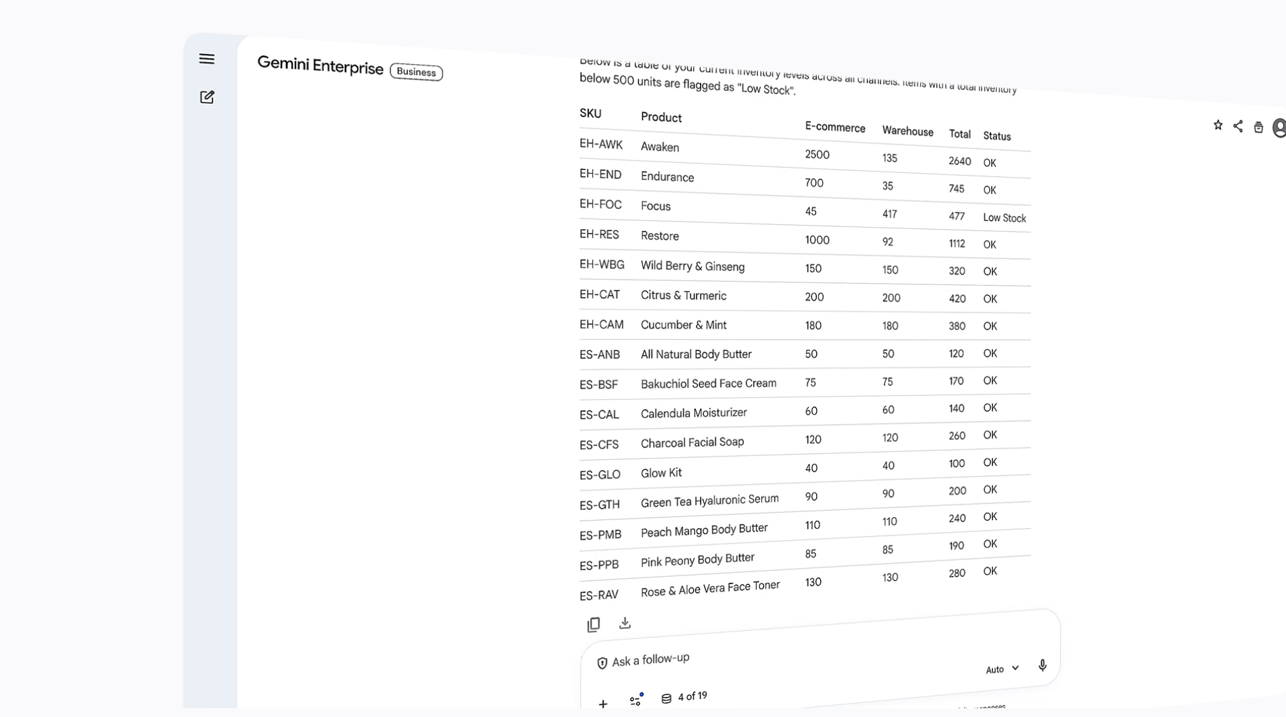Click SKU cell EH-WBG
The image size is (1286, 717).
pyautogui.click(x=602, y=264)
